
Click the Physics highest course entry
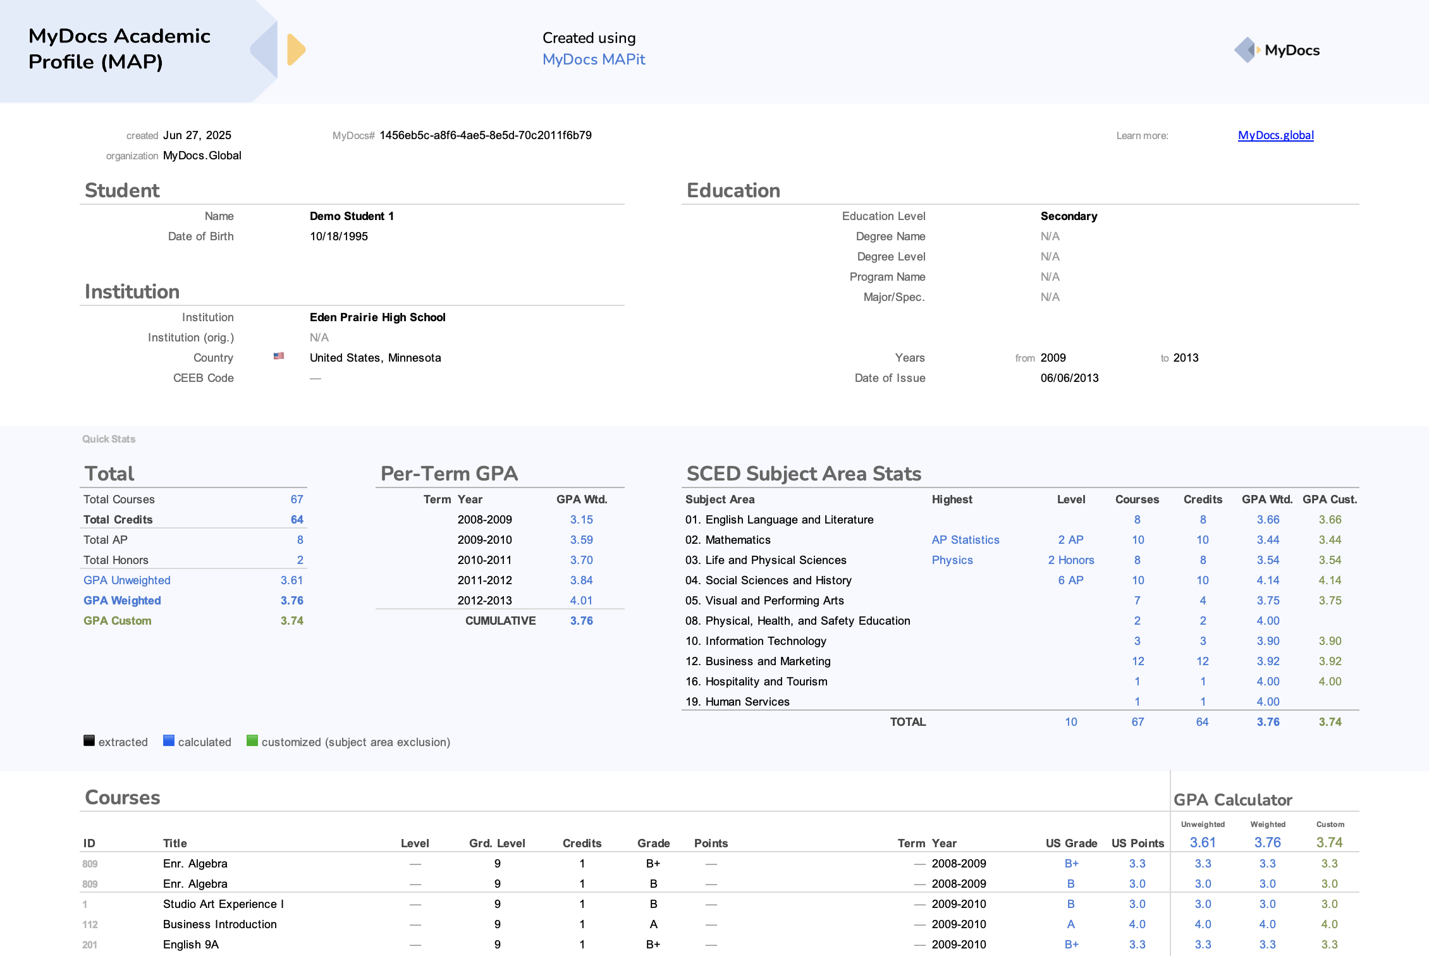coord(952,560)
